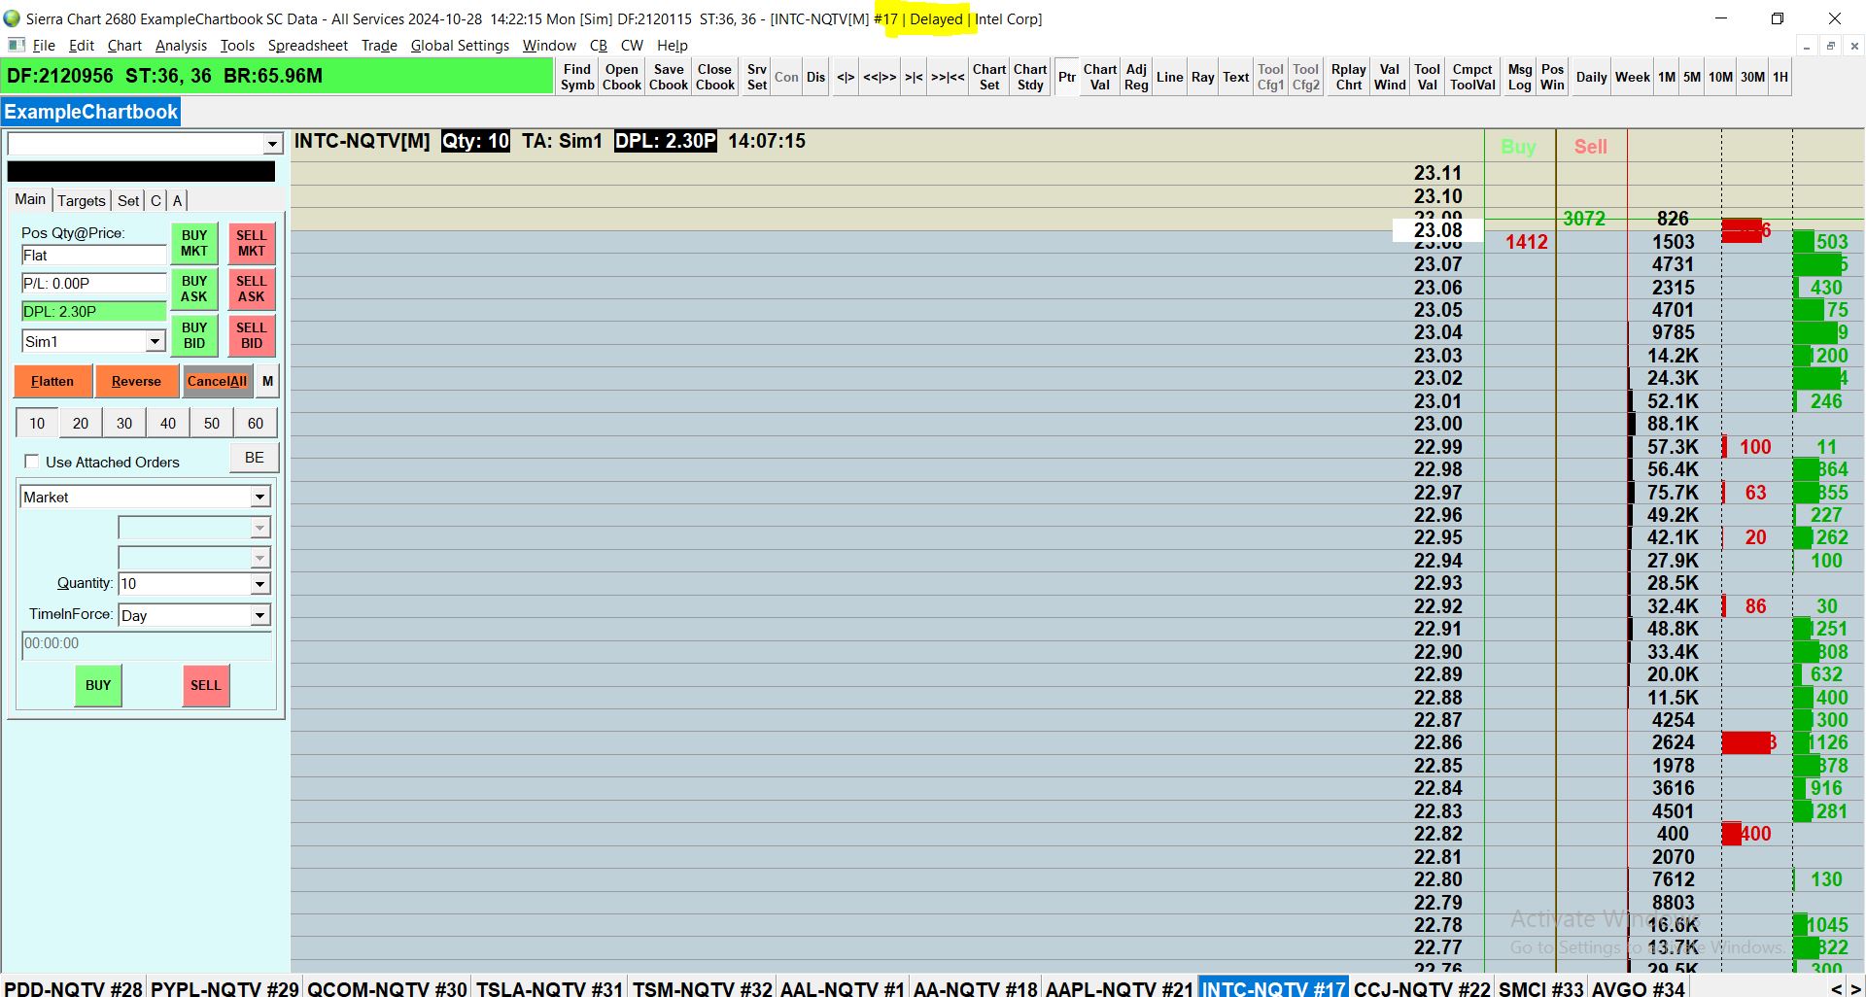Open the Msg Log message log
The image size is (1866, 997).
click(x=1520, y=77)
